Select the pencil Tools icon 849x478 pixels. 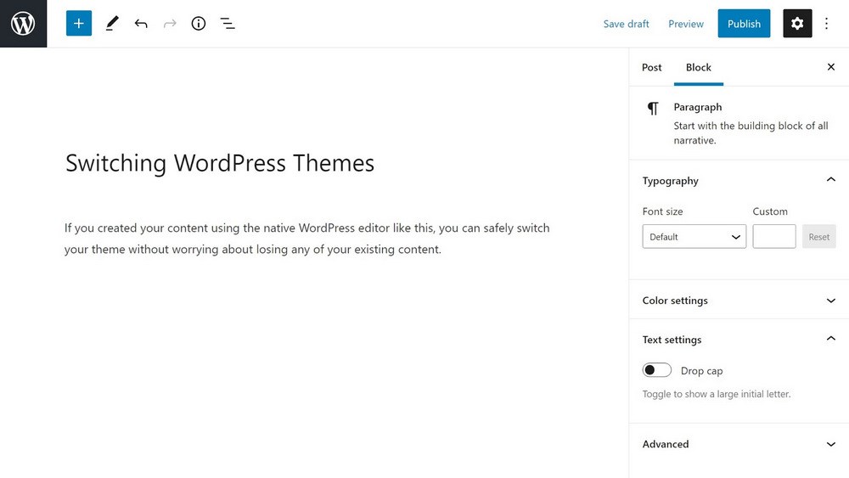point(112,23)
